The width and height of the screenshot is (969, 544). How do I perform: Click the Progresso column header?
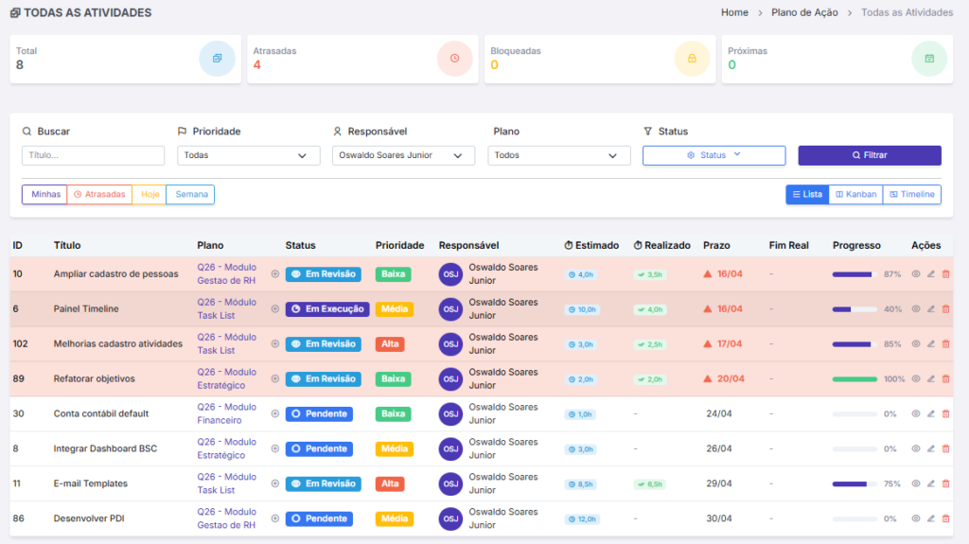click(855, 245)
